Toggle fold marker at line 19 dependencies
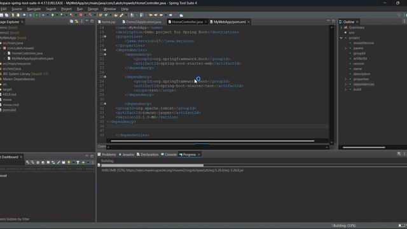The image size is (407, 229). [x=105, y=50]
